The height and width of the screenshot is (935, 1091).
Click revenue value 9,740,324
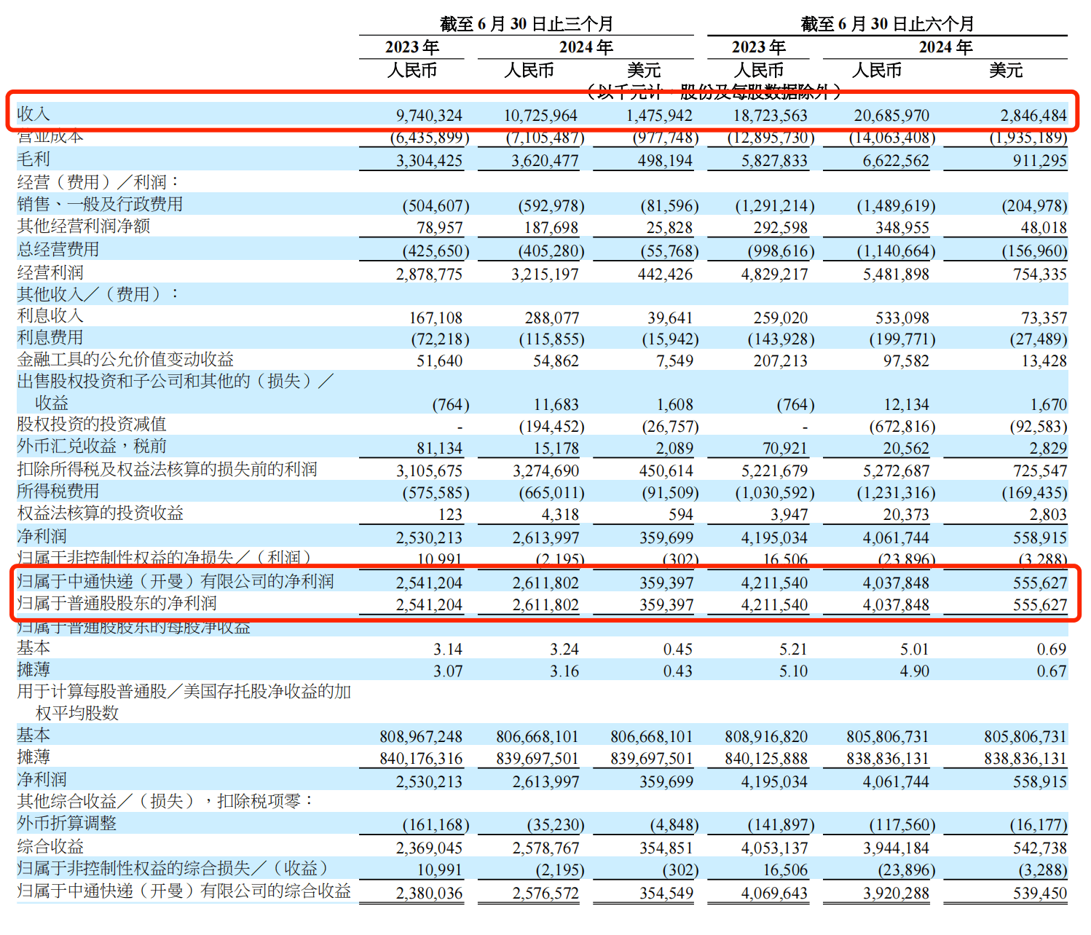coord(430,115)
